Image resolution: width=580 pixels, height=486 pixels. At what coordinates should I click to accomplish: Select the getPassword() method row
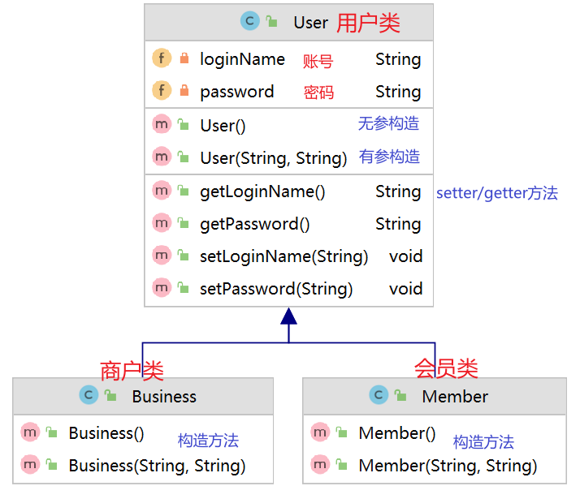click(x=255, y=224)
